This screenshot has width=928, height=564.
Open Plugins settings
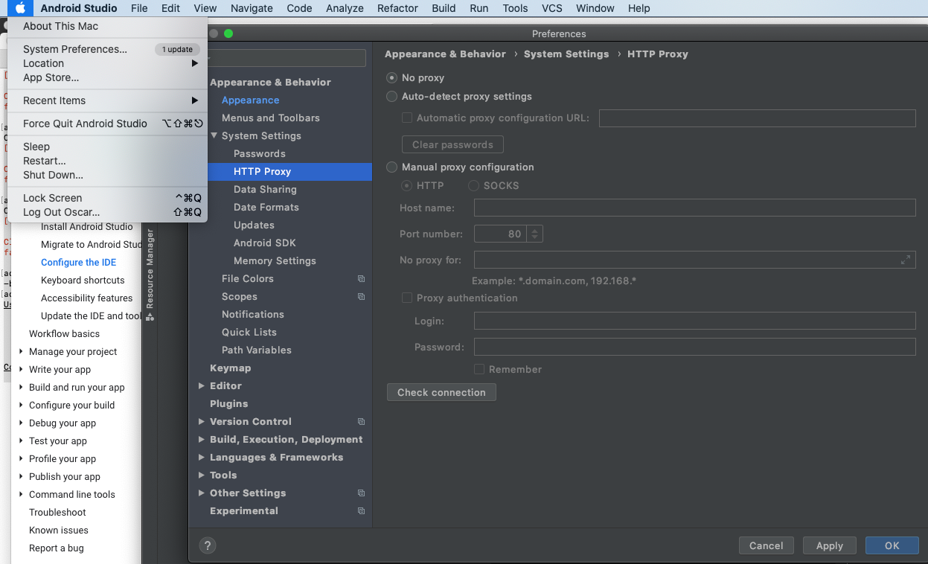[x=229, y=404]
